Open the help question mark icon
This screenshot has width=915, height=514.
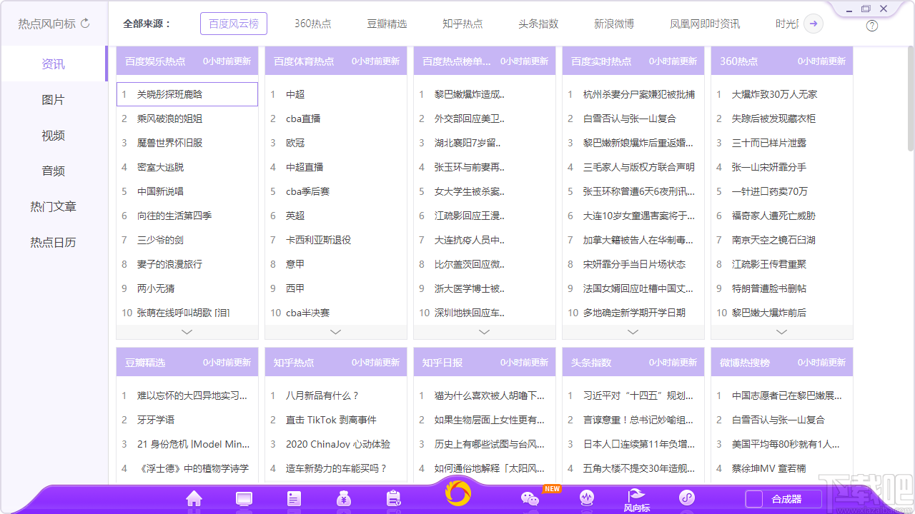[x=872, y=26]
